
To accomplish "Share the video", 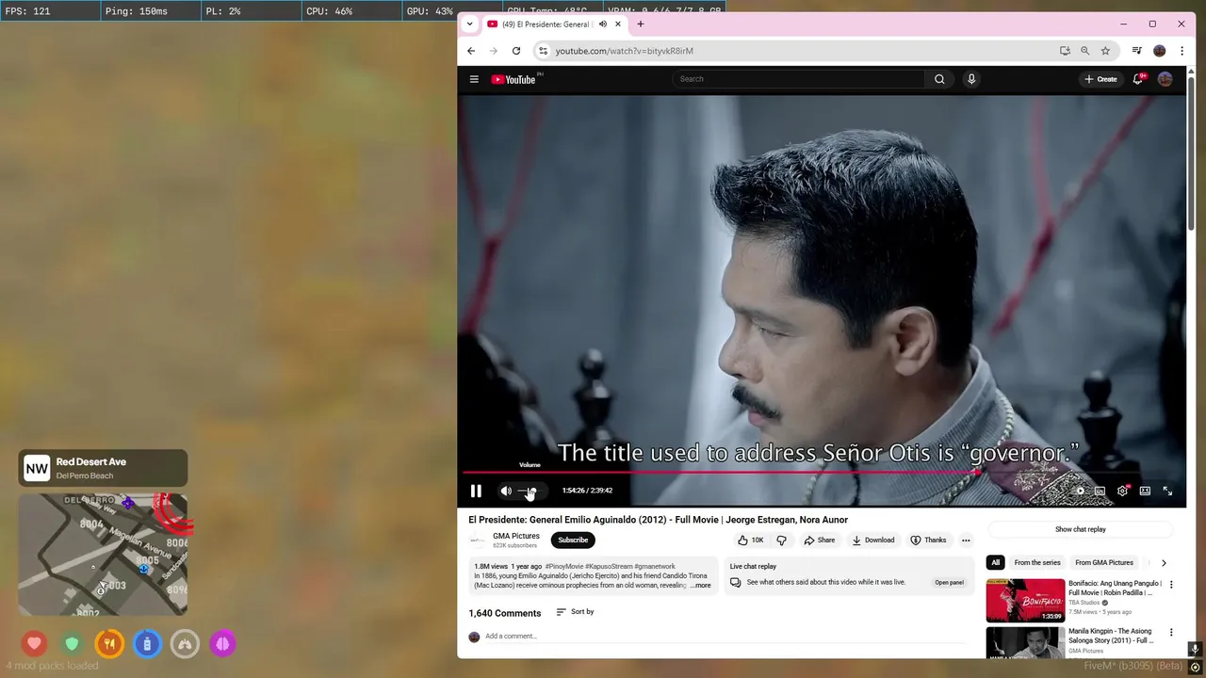I will 820,541.
